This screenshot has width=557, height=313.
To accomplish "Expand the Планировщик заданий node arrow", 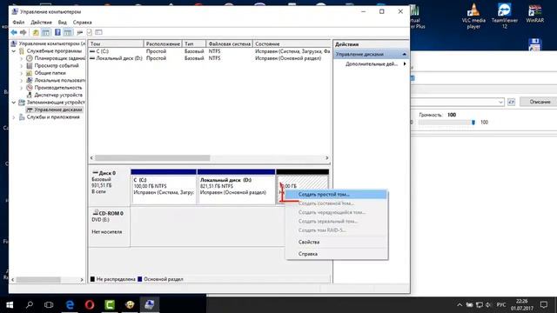I will point(22,58).
